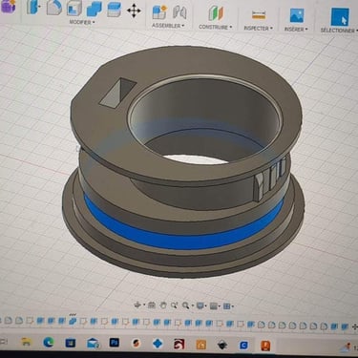The image size is (358, 358).
Task: Open the ASSEMBLER dropdown menu
Action: tap(168, 26)
